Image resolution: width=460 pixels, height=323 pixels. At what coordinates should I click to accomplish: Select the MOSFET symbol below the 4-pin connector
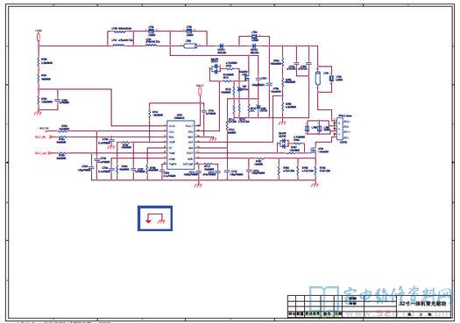point(314,151)
